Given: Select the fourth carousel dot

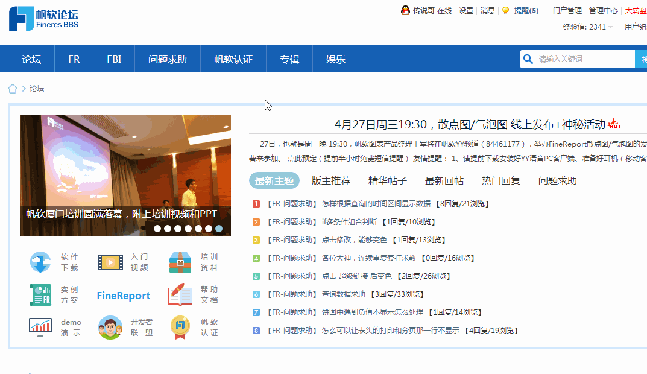Looking at the screenshot, I should [x=188, y=229].
